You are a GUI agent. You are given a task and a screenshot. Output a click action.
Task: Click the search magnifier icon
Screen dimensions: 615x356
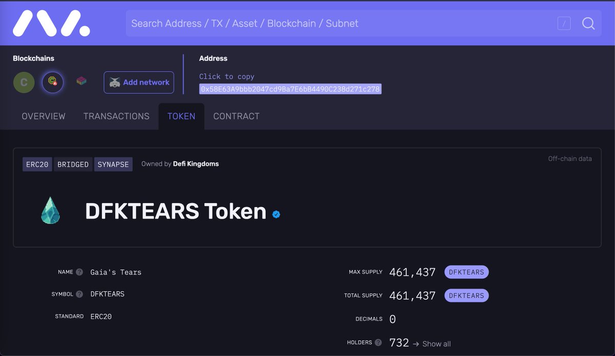tap(588, 24)
